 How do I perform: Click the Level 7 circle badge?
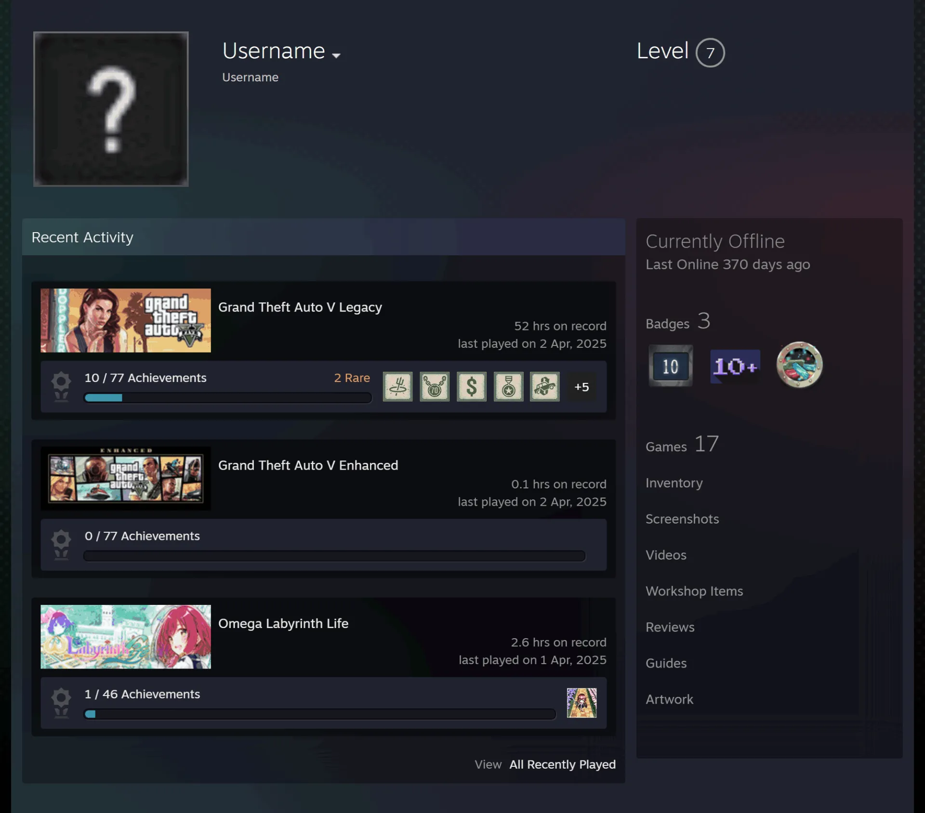point(710,52)
